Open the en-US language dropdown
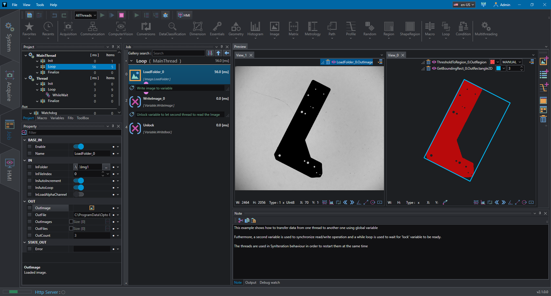Viewport: 551px width, 296px height. click(464, 5)
